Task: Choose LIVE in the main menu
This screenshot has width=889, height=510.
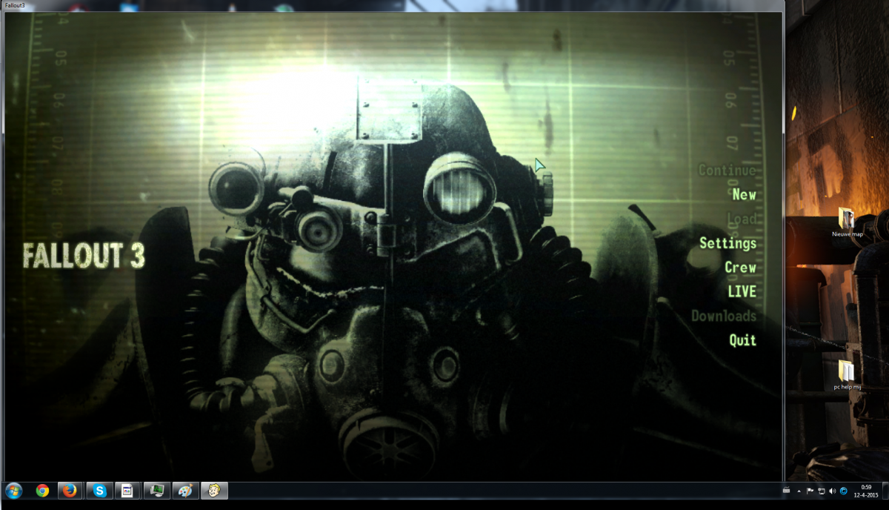Action: point(742,291)
